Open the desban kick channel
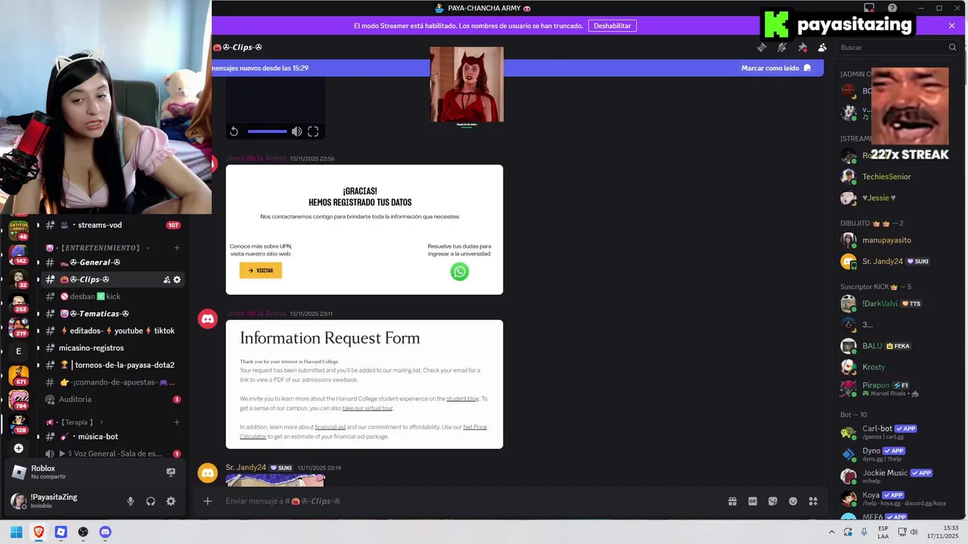 coord(112,297)
